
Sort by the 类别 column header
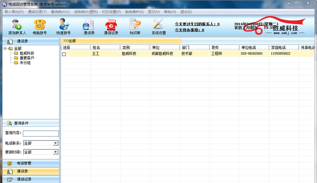coord(135,47)
